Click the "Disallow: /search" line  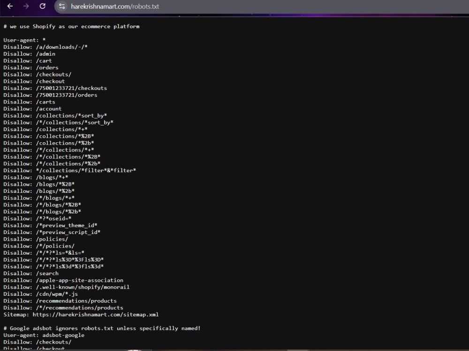point(31,273)
